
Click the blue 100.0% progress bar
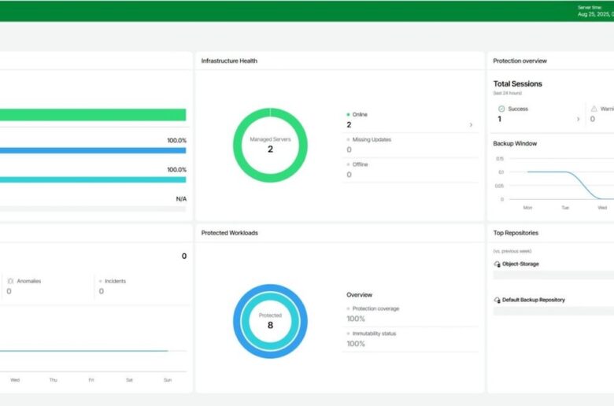tap(93, 150)
